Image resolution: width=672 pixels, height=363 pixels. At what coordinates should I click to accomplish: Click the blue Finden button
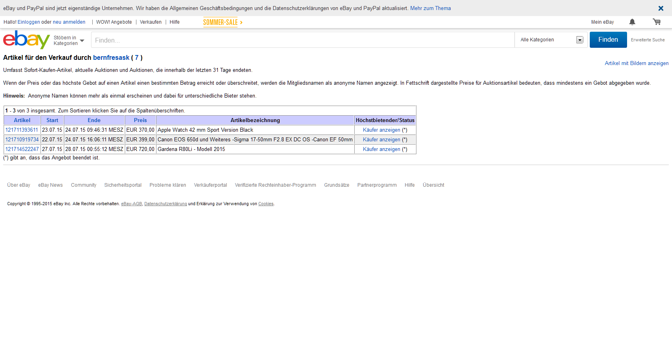(608, 40)
